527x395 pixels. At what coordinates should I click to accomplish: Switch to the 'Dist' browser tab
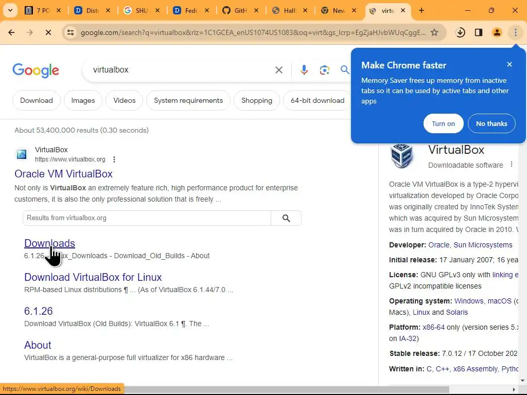[92, 10]
